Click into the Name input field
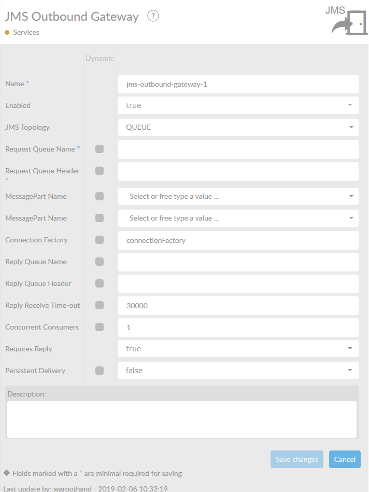The image size is (369, 492). coord(238,84)
